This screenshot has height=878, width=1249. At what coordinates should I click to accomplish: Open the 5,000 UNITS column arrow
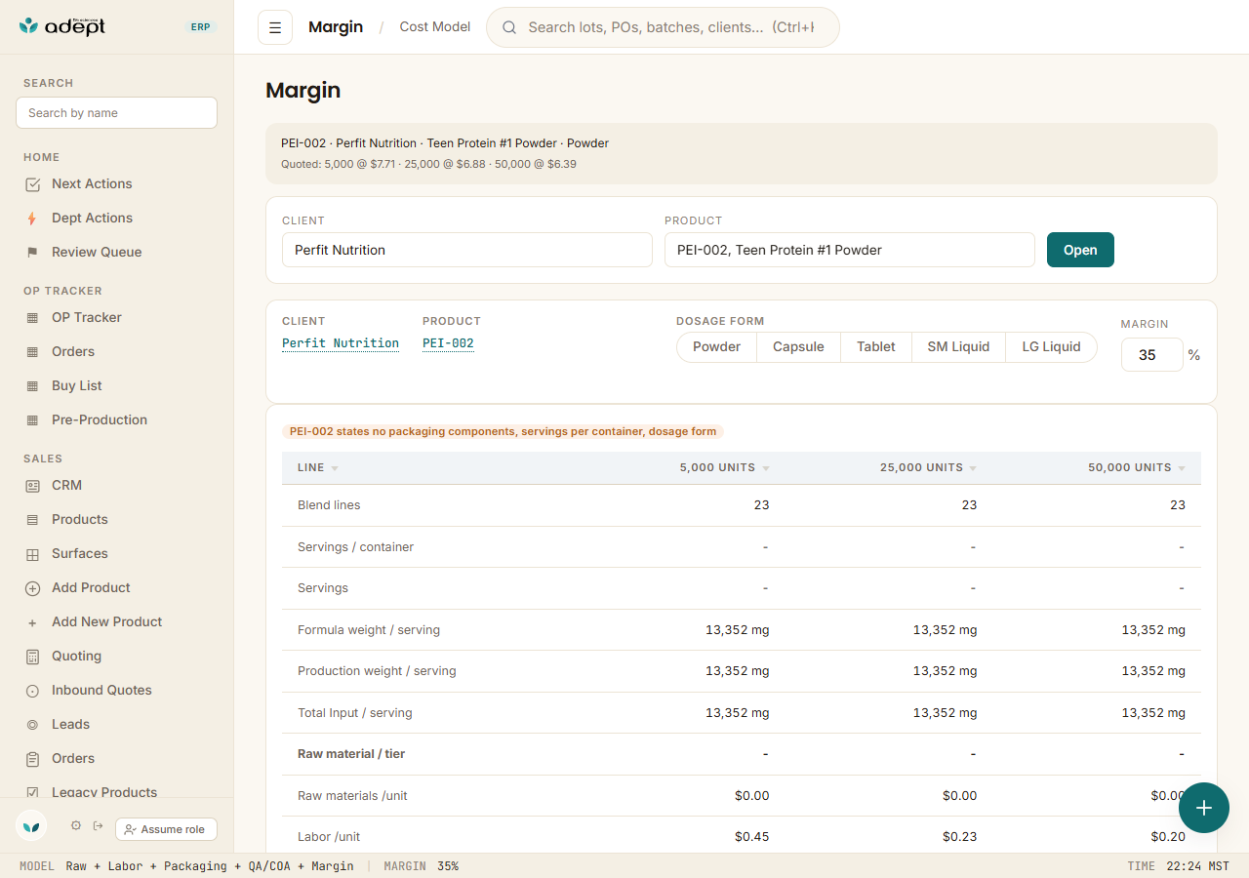point(766,468)
